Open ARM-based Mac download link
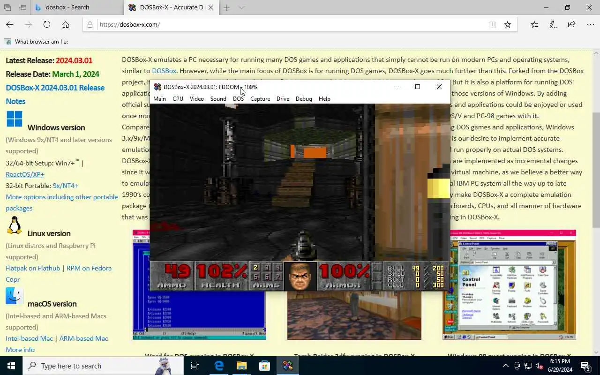The height and width of the screenshot is (375, 600). point(83,338)
